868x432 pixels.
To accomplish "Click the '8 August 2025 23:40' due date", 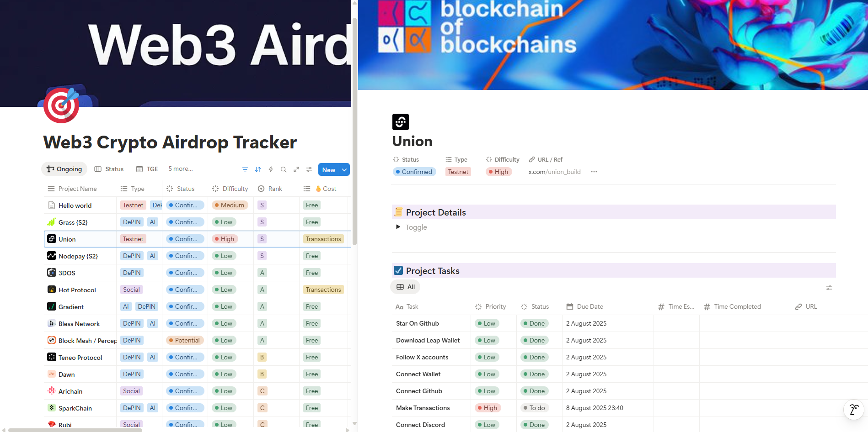I will pos(595,408).
